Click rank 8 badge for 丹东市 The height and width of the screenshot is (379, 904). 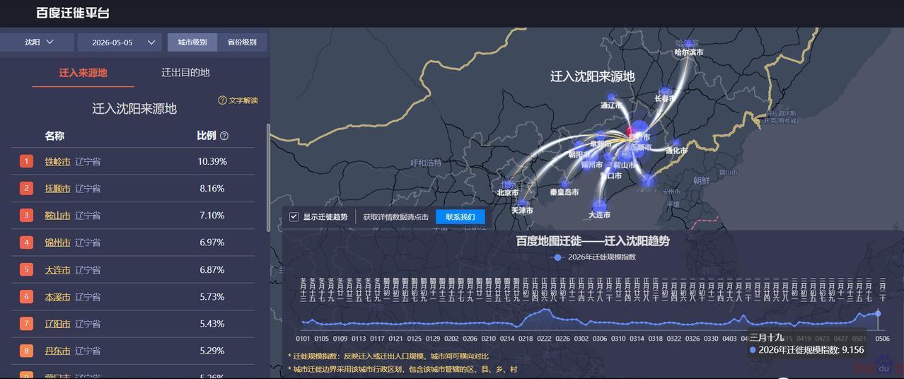click(x=27, y=350)
